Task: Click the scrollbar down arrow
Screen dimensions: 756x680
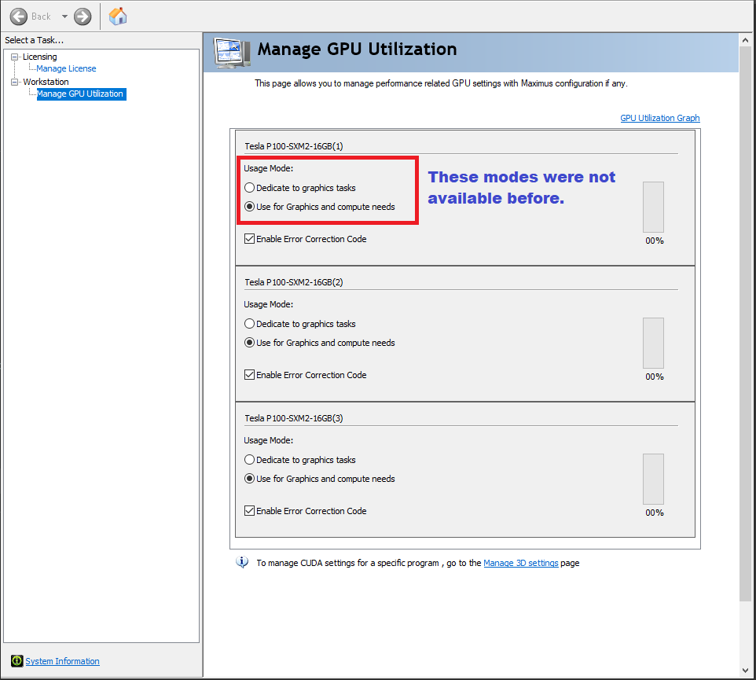Action: [746, 671]
